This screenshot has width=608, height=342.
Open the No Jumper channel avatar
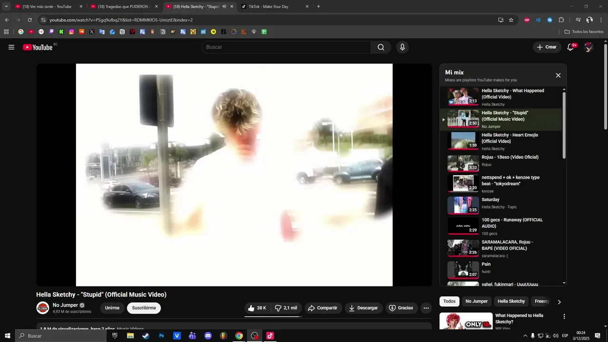click(x=43, y=308)
